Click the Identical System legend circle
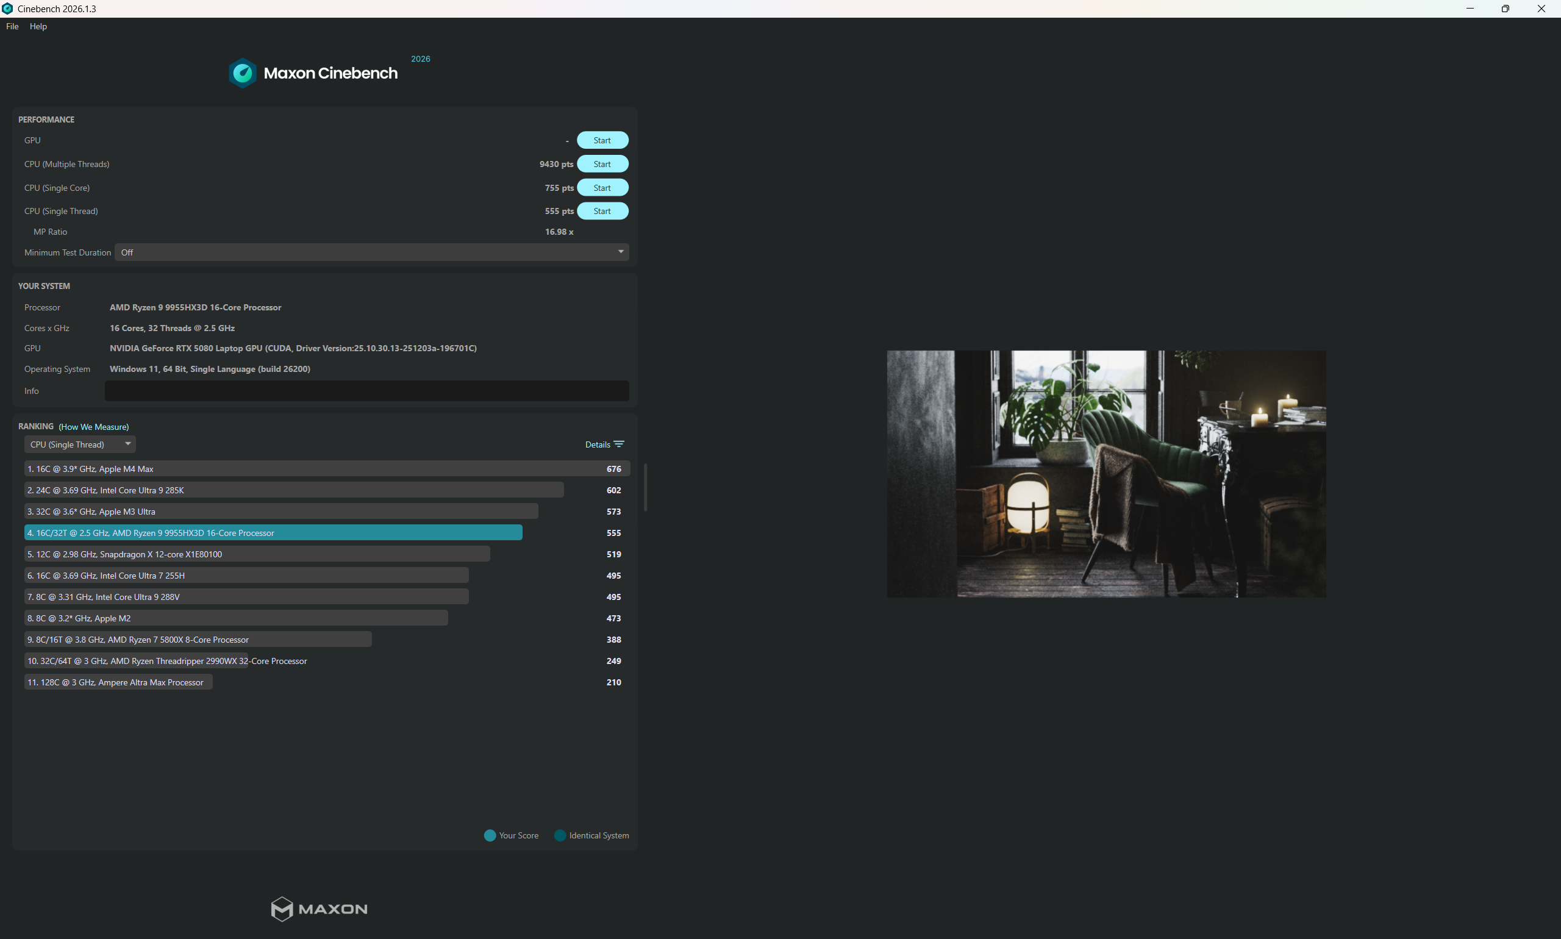 pyautogui.click(x=560, y=835)
